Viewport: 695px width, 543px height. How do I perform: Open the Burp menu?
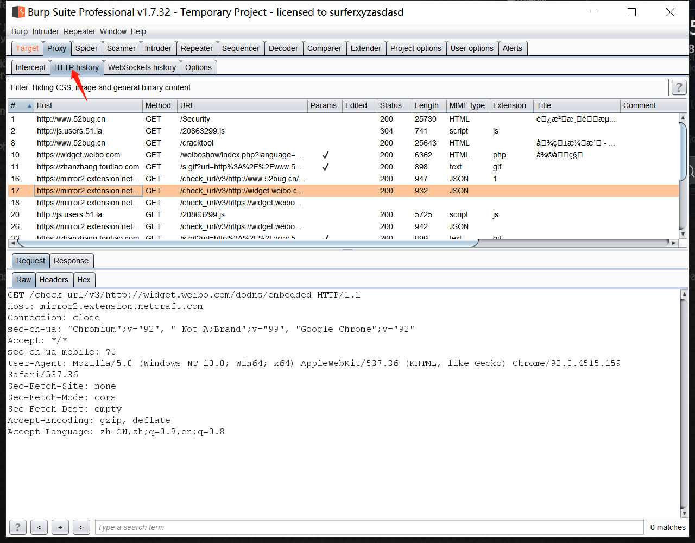click(20, 31)
